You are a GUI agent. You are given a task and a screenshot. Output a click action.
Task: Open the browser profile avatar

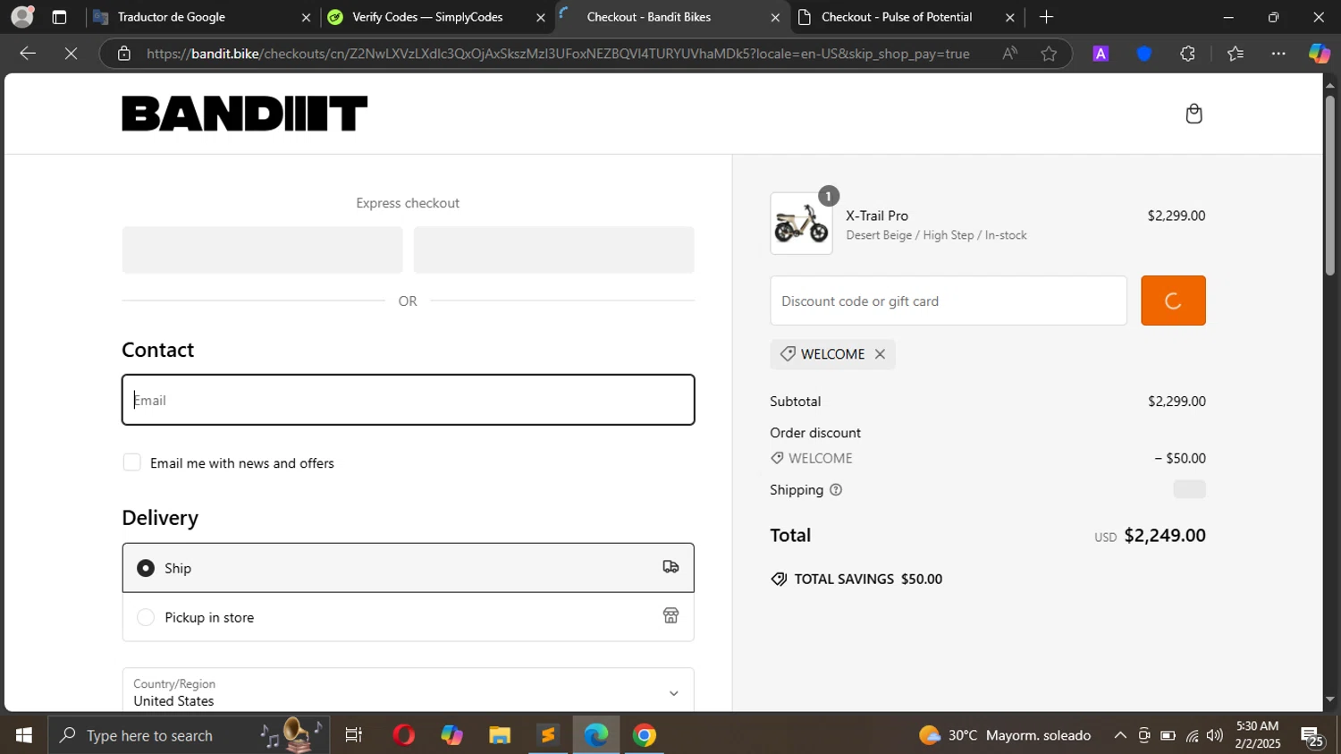tap(22, 17)
